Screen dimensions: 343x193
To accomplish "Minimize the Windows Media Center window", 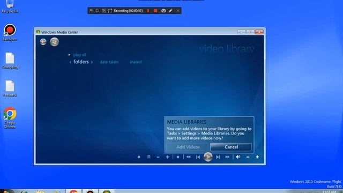I will tap(242, 32).
